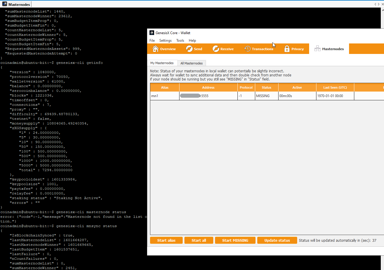The width and height of the screenshot is (384, 270).
Task: Open the Help menu in the wallet
Action: click(192, 41)
